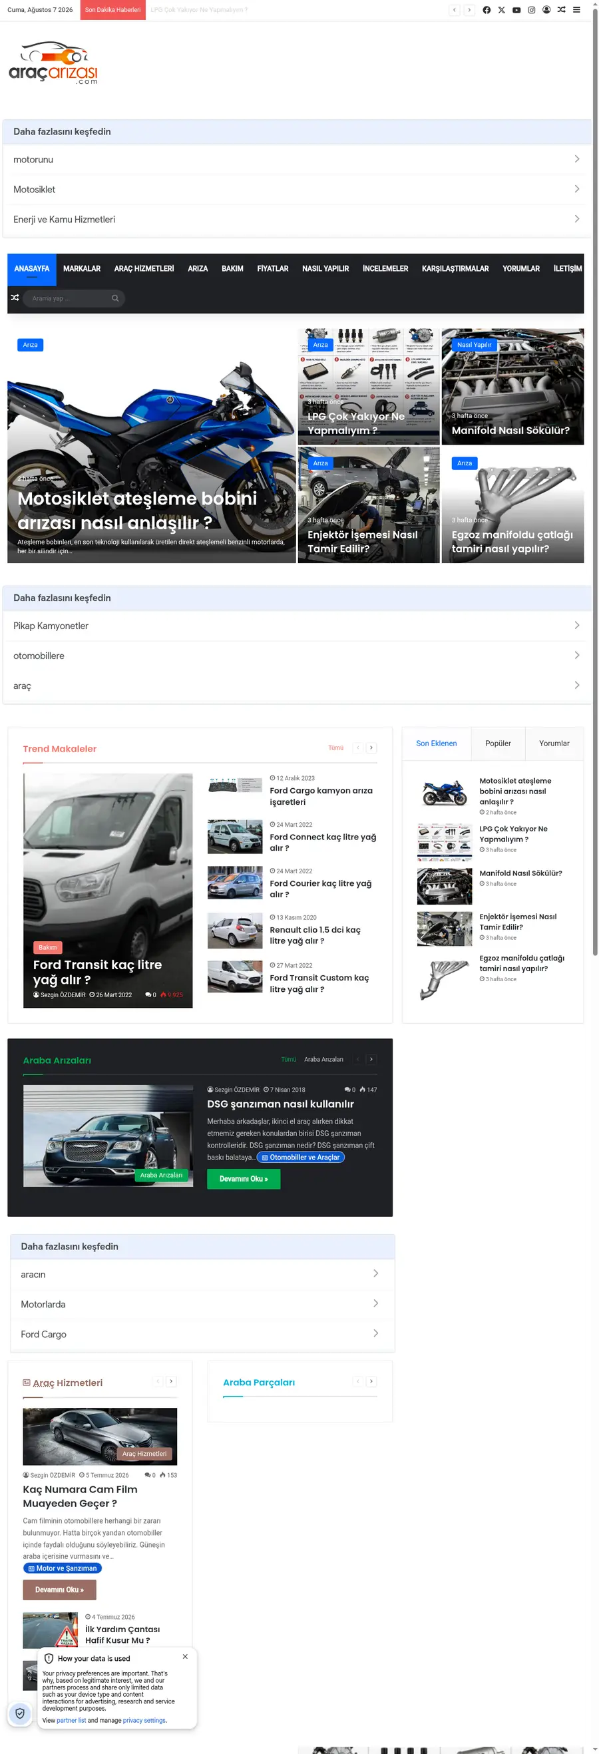
Task: Click previous breaking news arrow
Action: click(454, 10)
